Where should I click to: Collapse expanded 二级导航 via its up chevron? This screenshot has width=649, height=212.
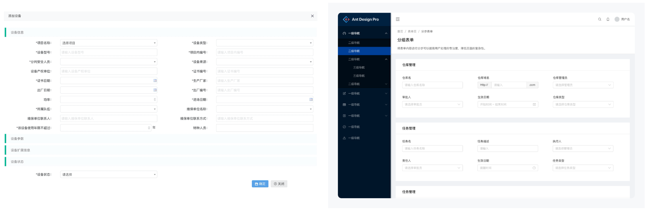pos(386,59)
